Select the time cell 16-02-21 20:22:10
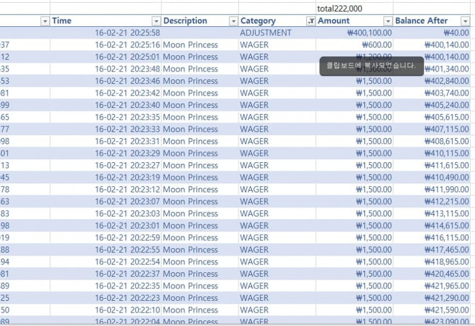The width and height of the screenshot is (475, 326). [x=106, y=310]
